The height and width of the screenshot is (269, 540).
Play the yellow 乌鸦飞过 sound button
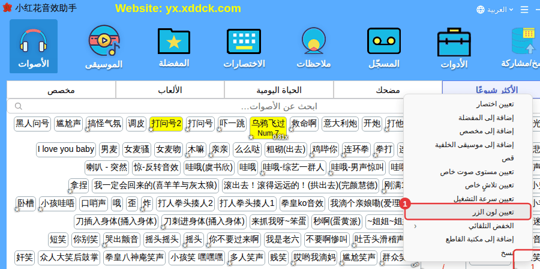click(268, 127)
